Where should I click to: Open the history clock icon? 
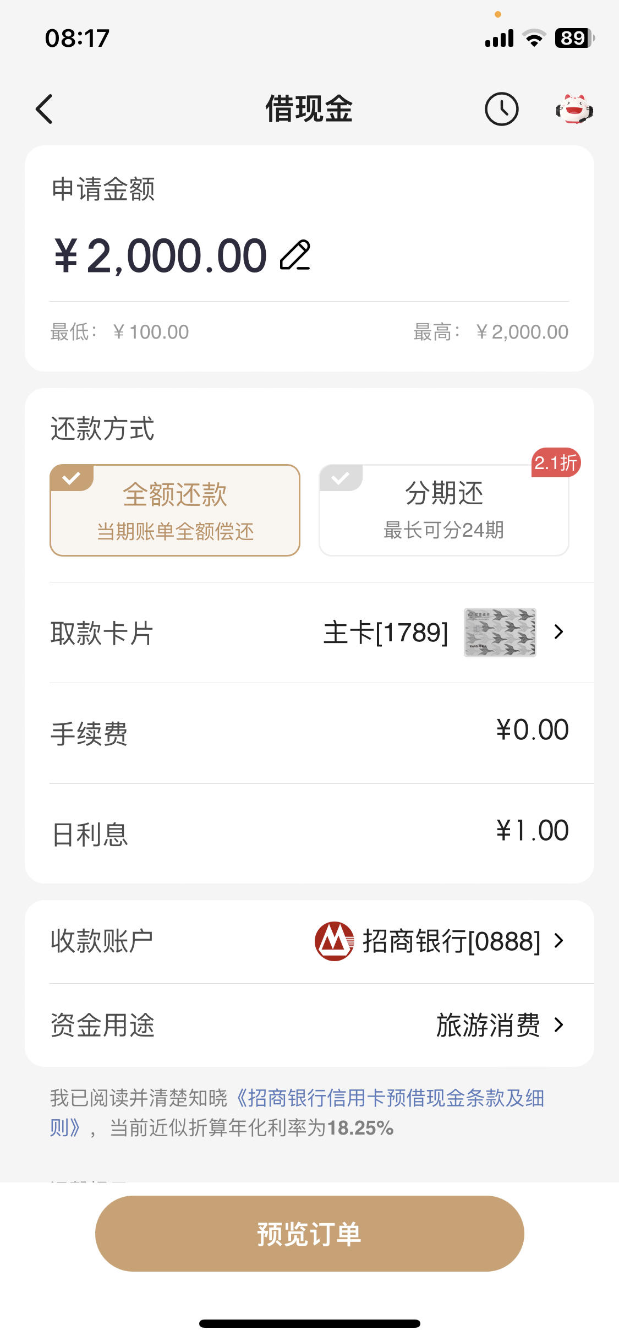tap(501, 109)
